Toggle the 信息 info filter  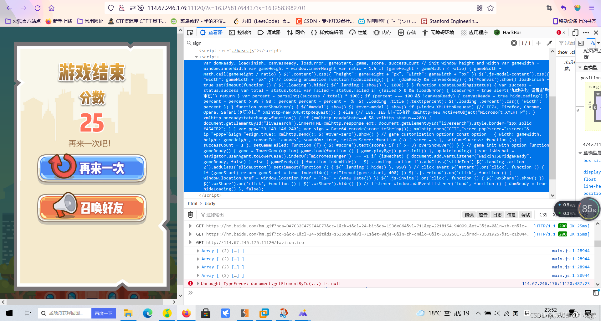[511, 215]
